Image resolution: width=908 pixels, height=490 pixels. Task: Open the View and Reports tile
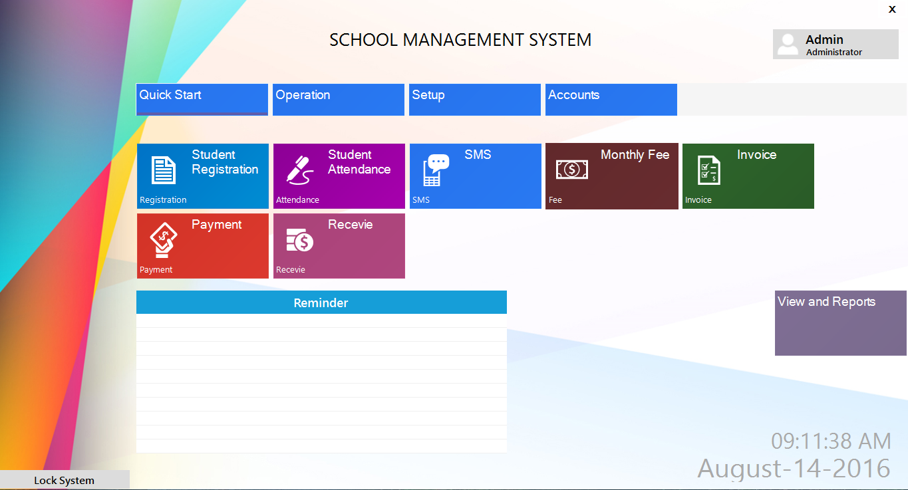(841, 323)
